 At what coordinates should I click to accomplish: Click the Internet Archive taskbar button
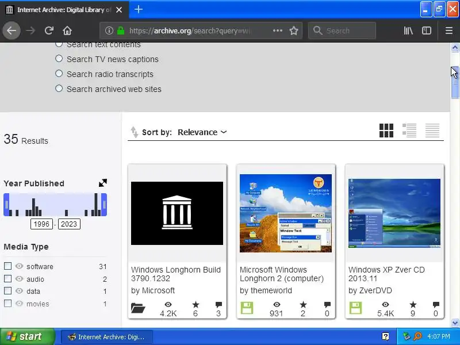pyautogui.click(x=107, y=337)
